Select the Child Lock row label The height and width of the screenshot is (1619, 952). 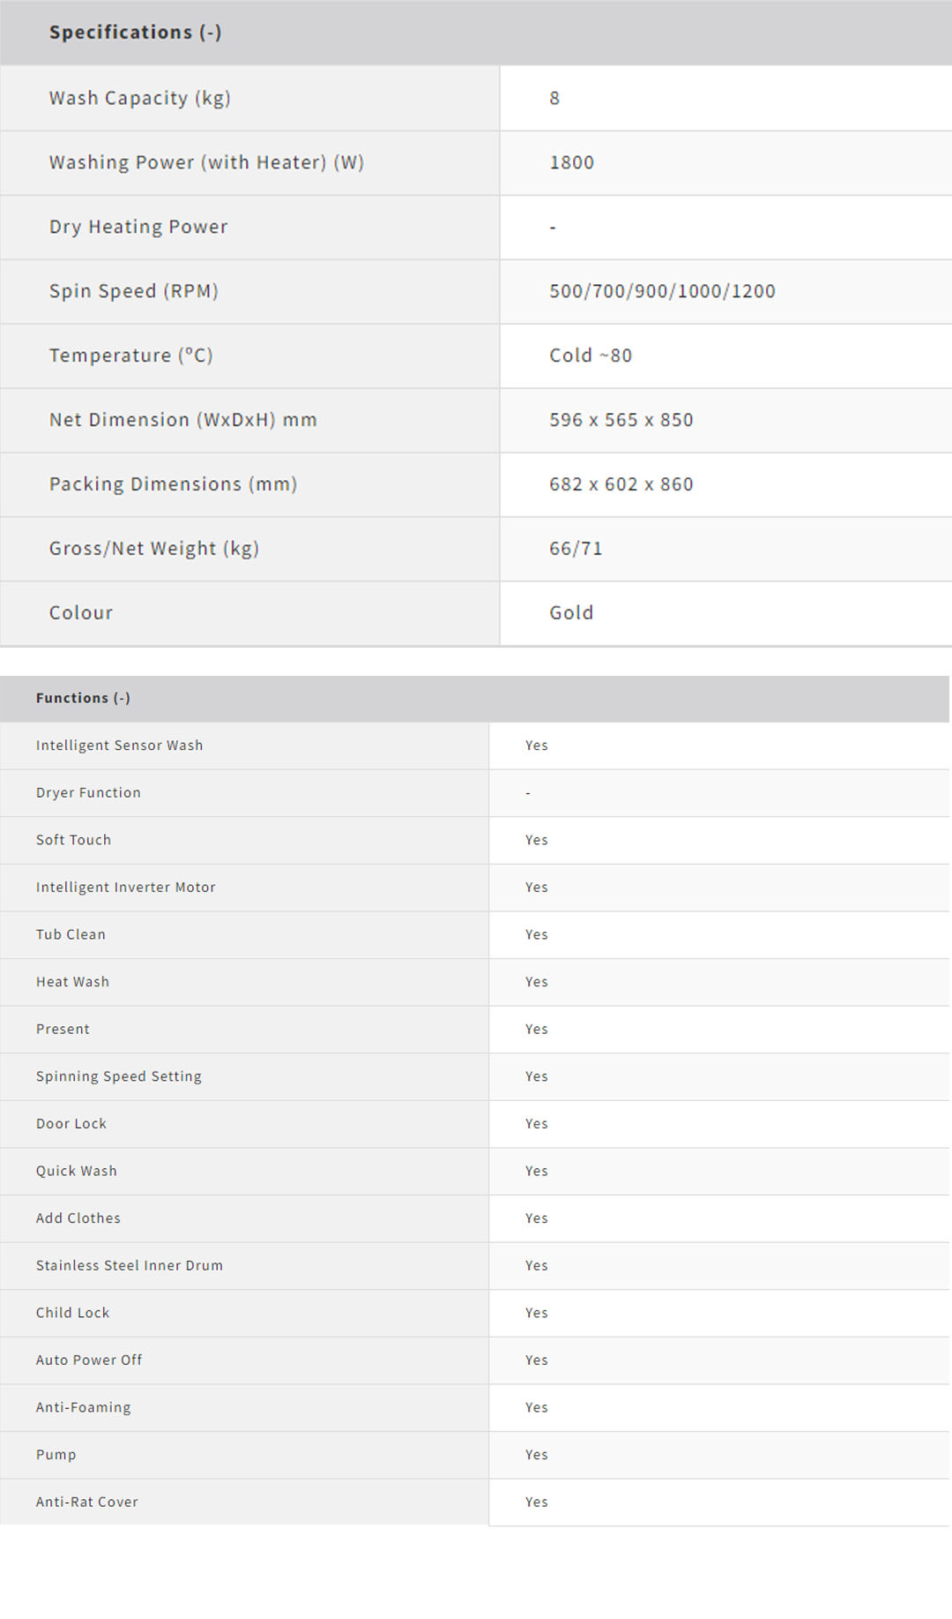point(72,1313)
